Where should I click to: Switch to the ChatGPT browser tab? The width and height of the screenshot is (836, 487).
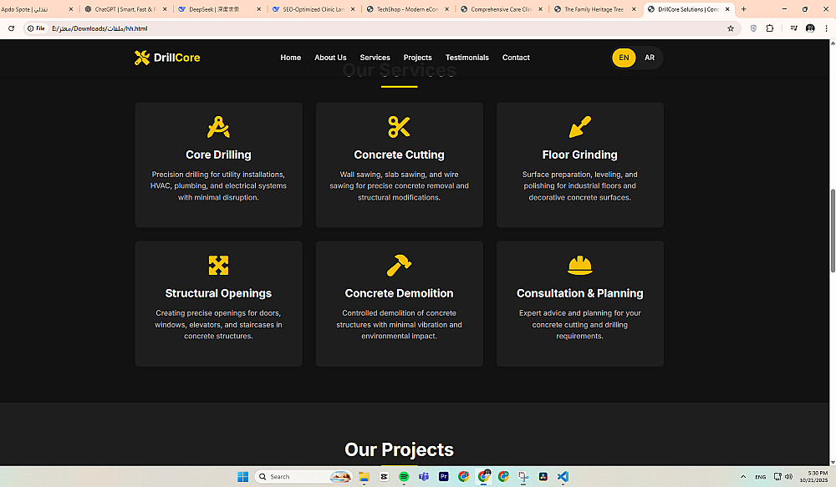(125, 9)
